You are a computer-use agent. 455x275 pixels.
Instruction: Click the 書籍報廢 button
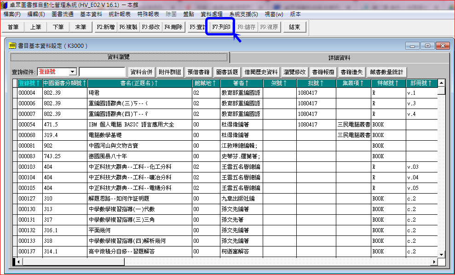[323, 72]
